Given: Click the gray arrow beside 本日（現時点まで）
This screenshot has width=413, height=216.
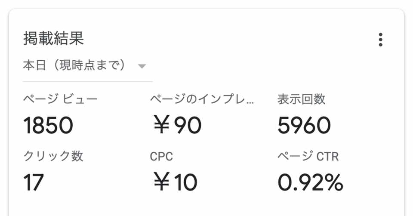Looking at the screenshot, I should pyautogui.click(x=142, y=66).
